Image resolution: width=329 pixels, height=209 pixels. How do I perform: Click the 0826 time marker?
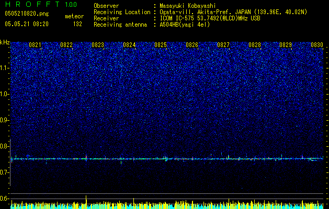click(x=192, y=45)
